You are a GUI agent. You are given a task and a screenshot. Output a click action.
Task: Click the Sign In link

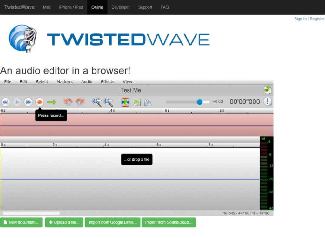tap(300, 19)
